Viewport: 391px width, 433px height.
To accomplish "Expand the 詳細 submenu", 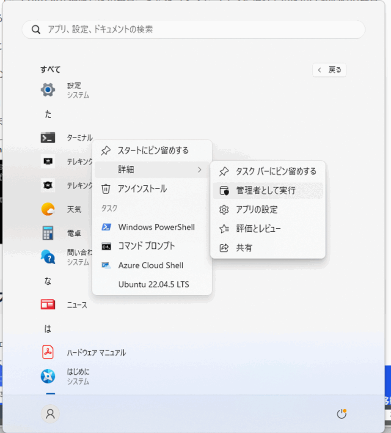I will (x=152, y=170).
